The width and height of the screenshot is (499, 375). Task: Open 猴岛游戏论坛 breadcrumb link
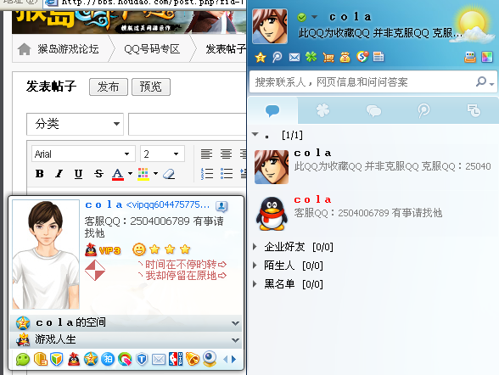coord(68,49)
